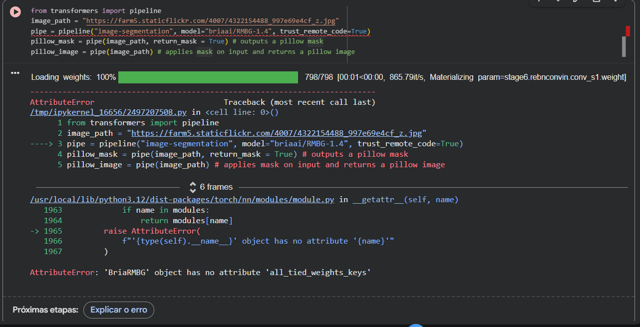Run the code cell with the play button

pyautogui.click(x=15, y=12)
